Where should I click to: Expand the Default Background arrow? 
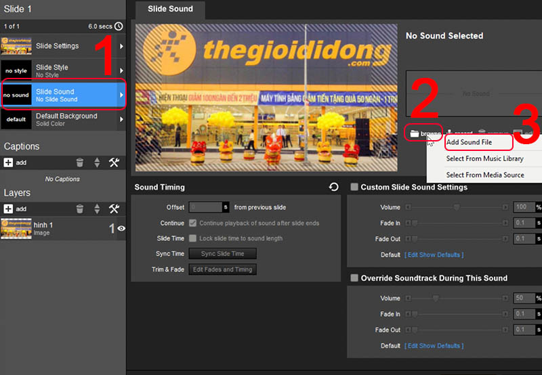click(x=121, y=120)
